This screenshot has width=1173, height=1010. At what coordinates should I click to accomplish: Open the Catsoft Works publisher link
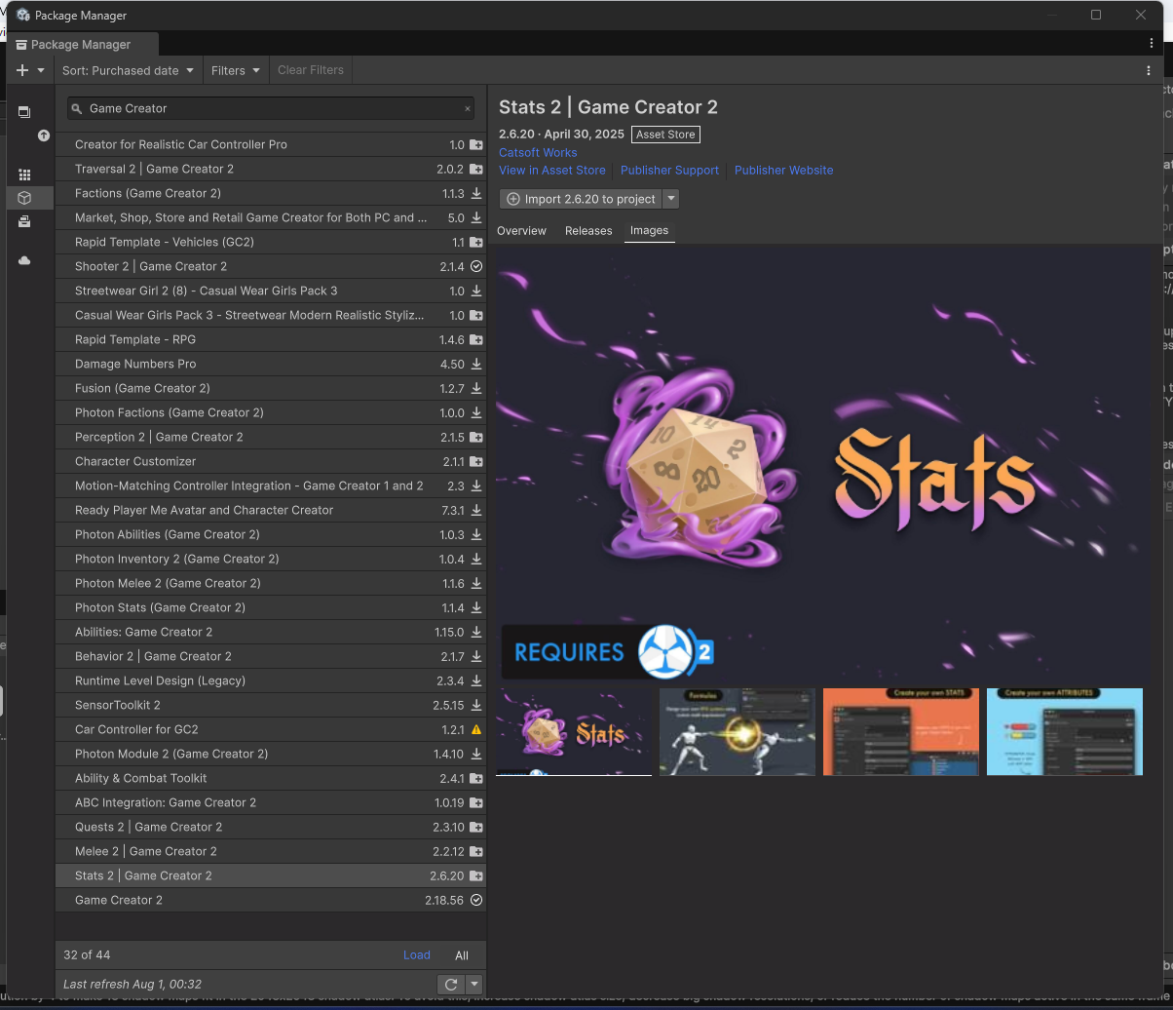(538, 152)
